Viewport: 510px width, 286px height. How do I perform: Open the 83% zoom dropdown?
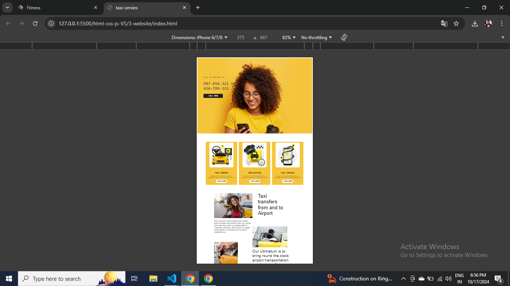289,38
